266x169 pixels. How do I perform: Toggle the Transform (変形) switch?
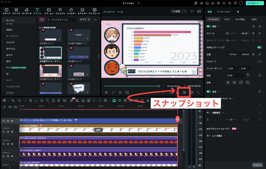pos(209,27)
